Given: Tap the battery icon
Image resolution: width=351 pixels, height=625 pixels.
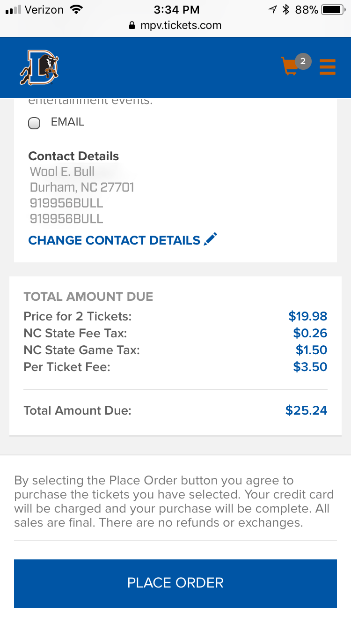Looking at the screenshot, I should click(x=333, y=9).
